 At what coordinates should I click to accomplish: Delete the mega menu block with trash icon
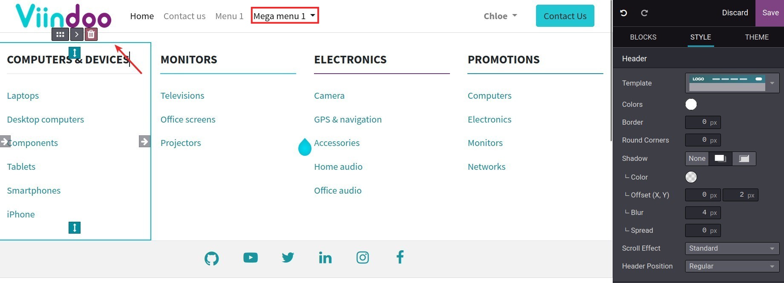coord(91,34)
